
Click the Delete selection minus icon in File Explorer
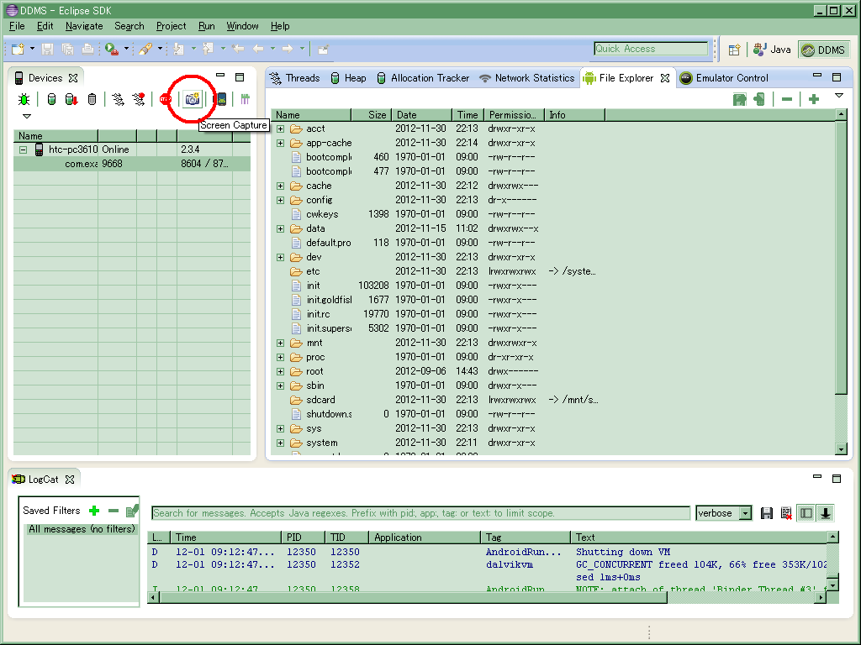pos(787,99)
